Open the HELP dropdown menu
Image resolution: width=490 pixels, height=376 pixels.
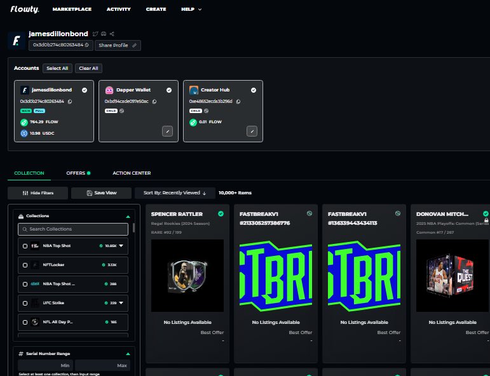[191, 10]
